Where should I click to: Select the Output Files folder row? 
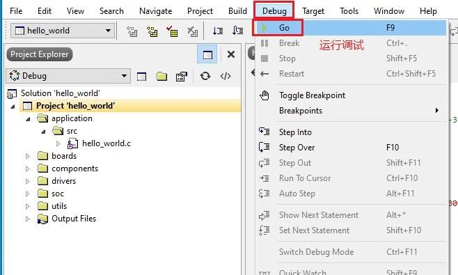[74, 219]
